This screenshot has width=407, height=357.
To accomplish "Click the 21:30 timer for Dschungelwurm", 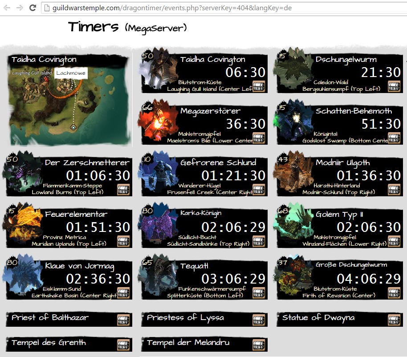I will [x=381, y=73].
